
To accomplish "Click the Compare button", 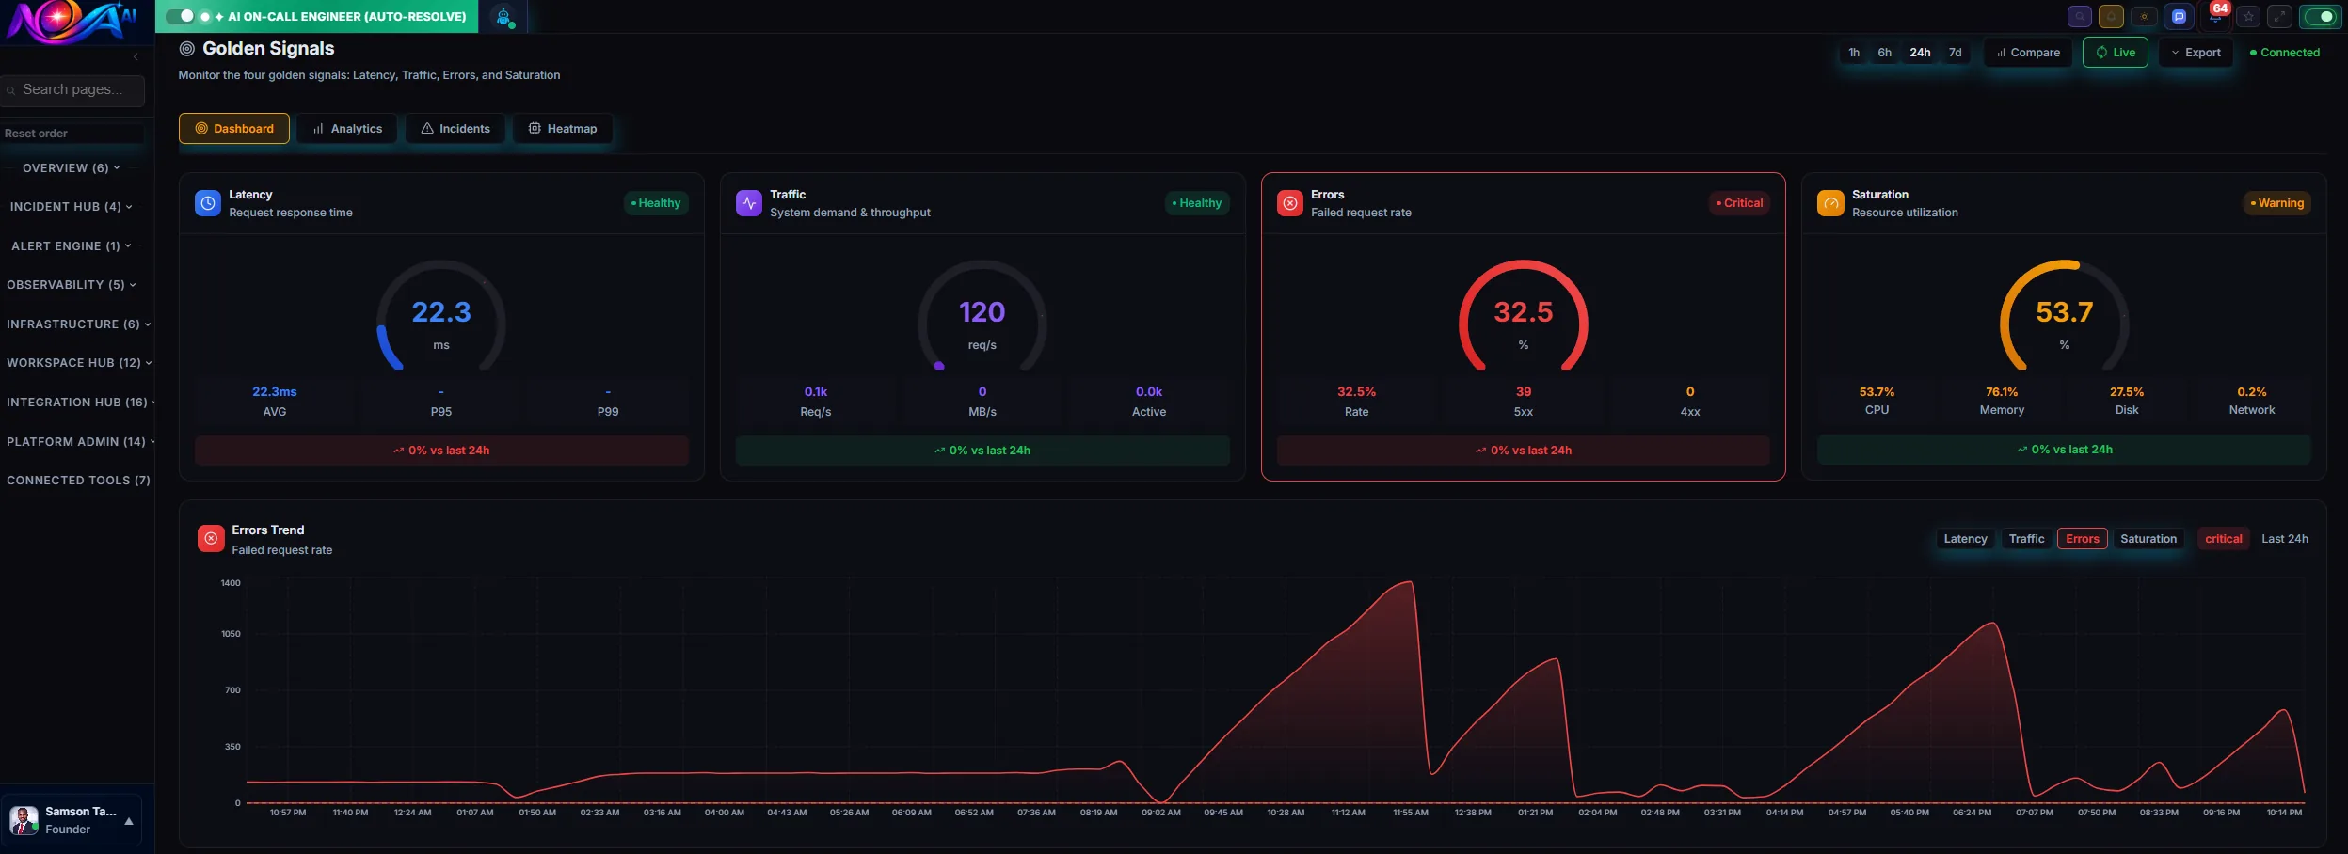I will (x=2028, y=53).
